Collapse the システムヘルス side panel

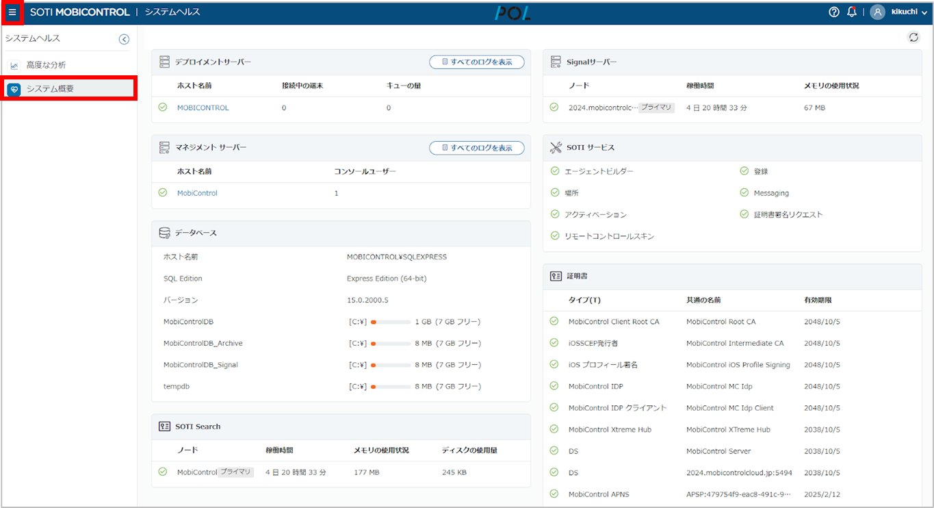pyautogui.click(x=124, y=39)
